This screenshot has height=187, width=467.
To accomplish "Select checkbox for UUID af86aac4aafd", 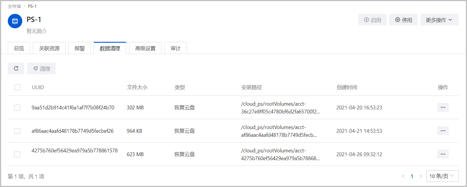I will coord(17,131).
